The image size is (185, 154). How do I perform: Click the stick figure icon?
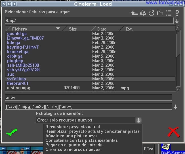pyautogui.click(x=177, y=13)
